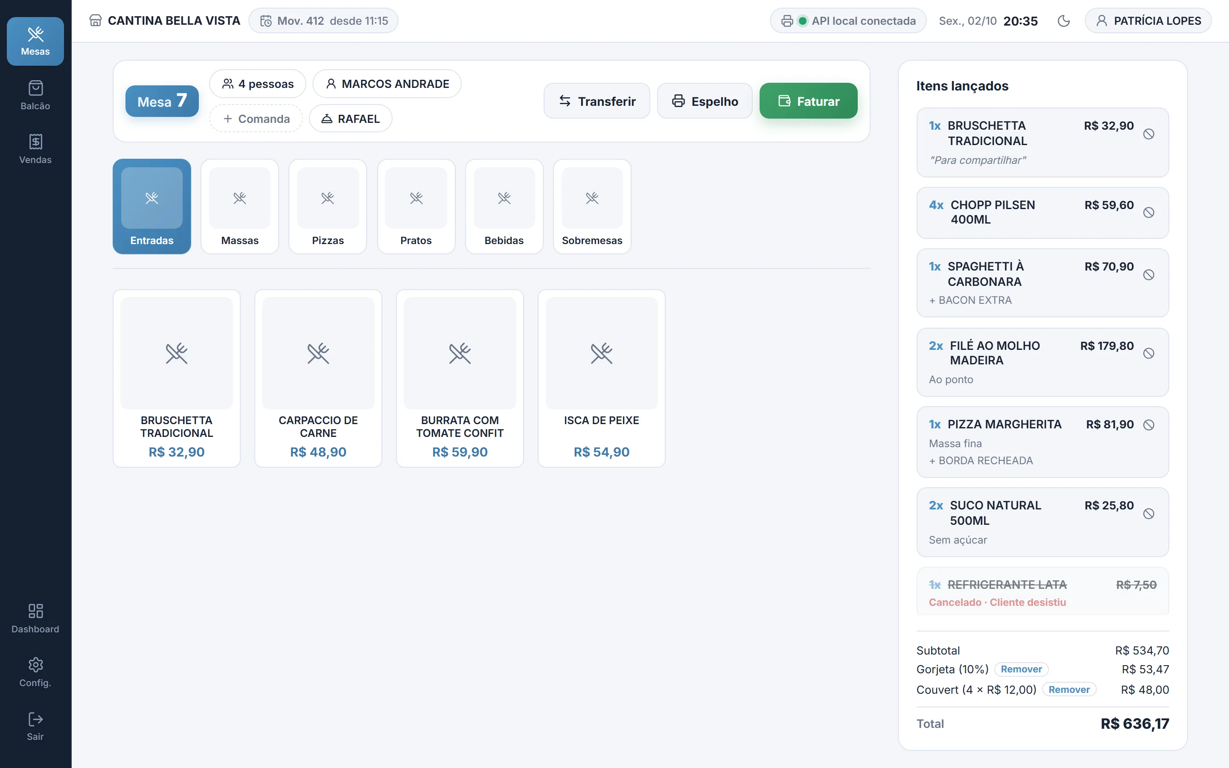Screen dimensions: 1229x768
Task: Cancel the Chopp Pilsen 400ml item
Action: click(x=1149, y=212)
